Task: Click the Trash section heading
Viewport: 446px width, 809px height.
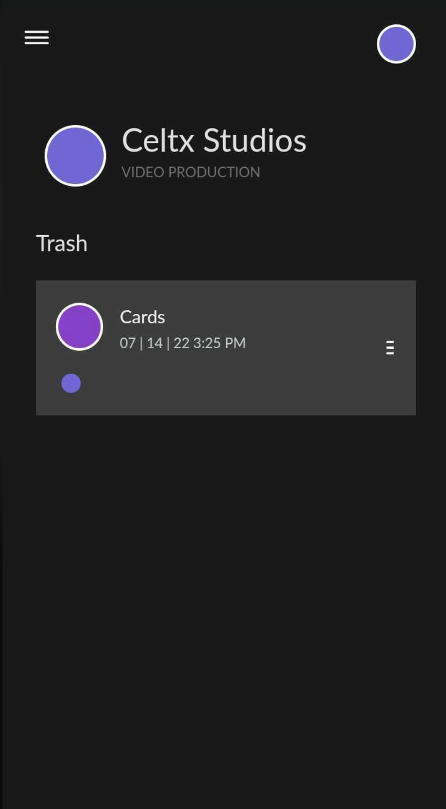Action: (62, 244)
